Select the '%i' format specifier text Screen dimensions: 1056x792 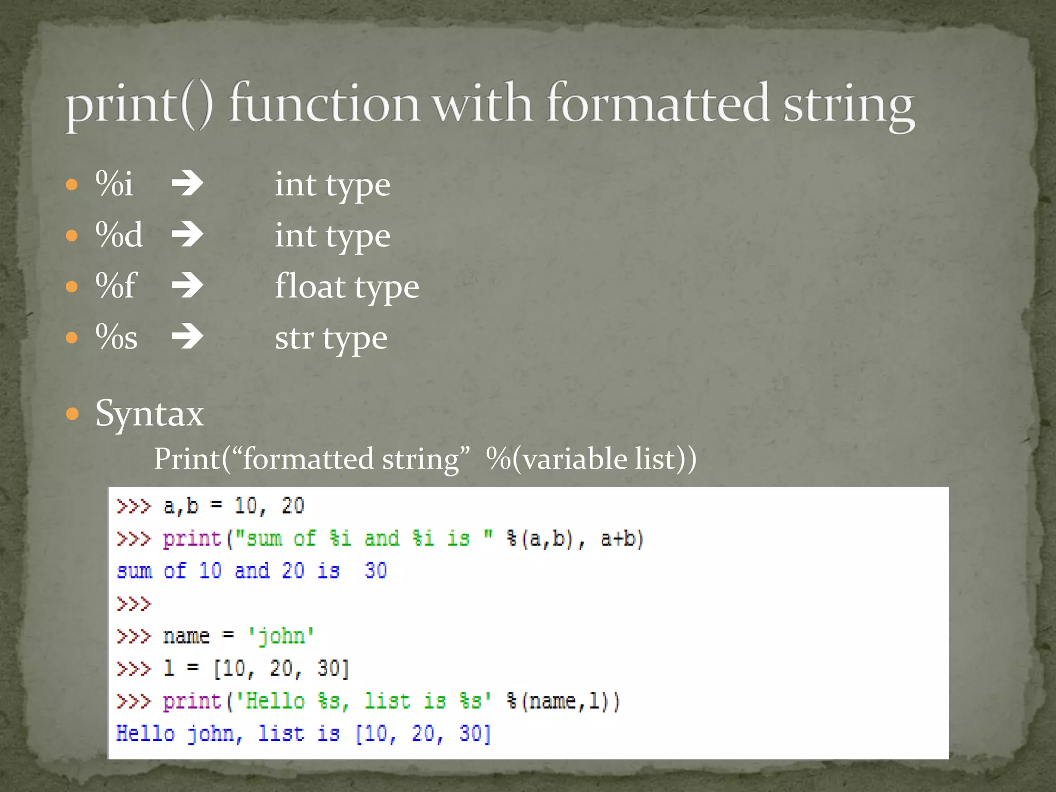point(114,184)
